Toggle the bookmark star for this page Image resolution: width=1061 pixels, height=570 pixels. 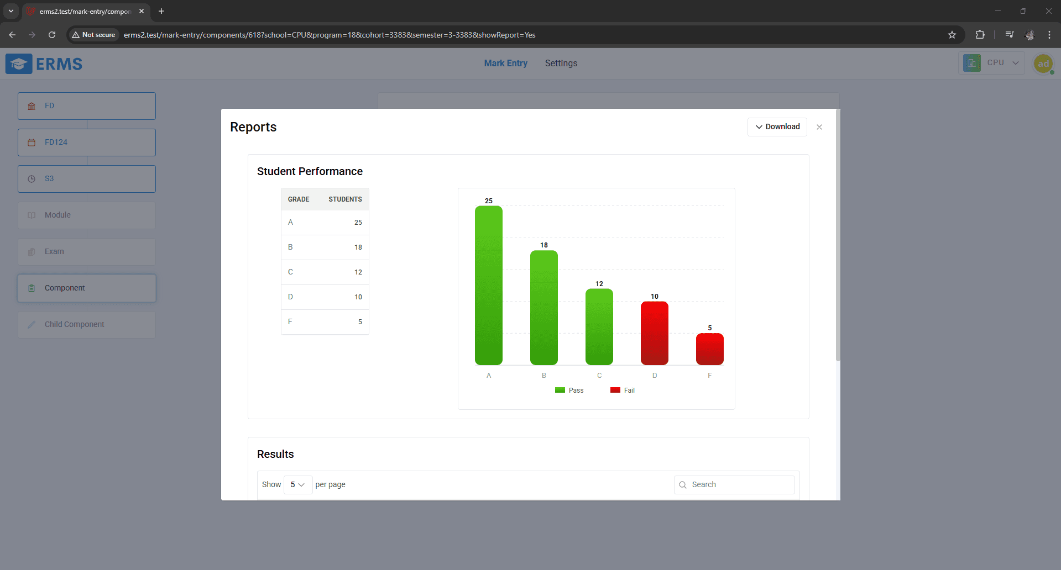coord(952,35)
